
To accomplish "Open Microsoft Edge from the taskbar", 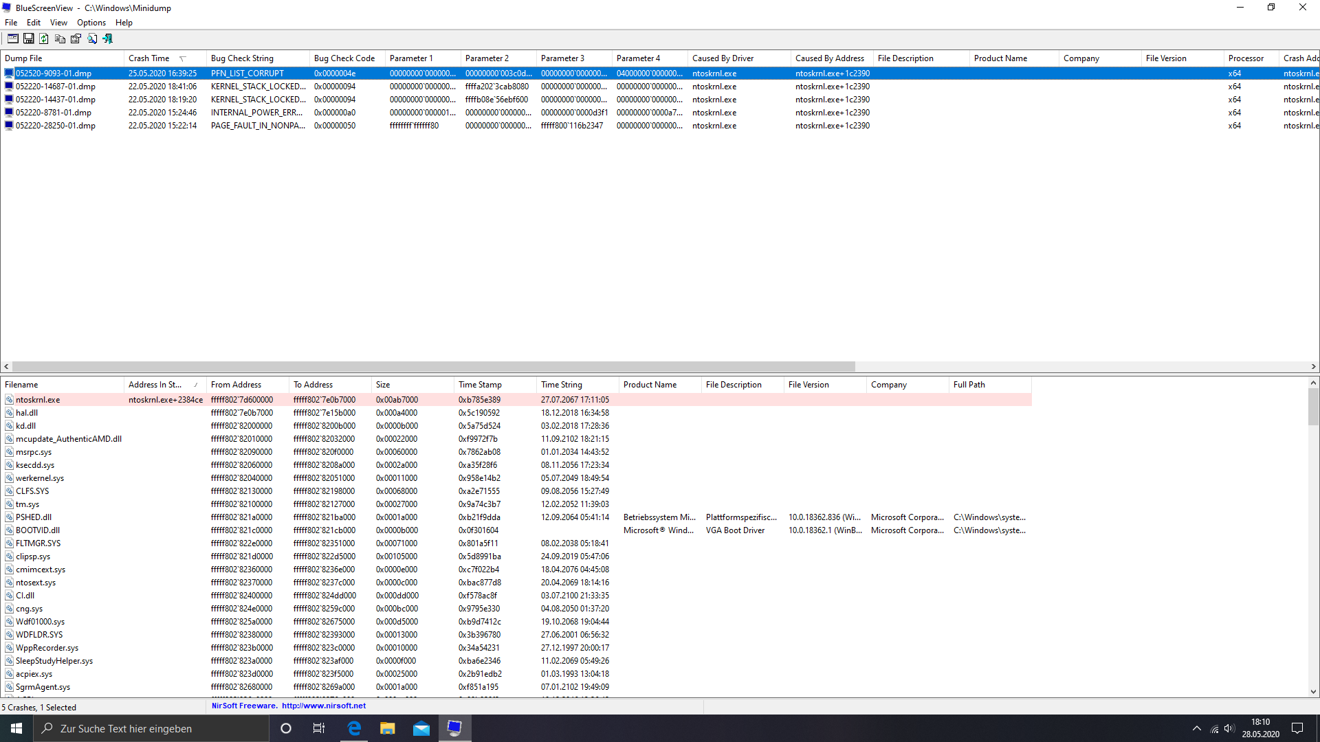I will (x=354, y=728).
